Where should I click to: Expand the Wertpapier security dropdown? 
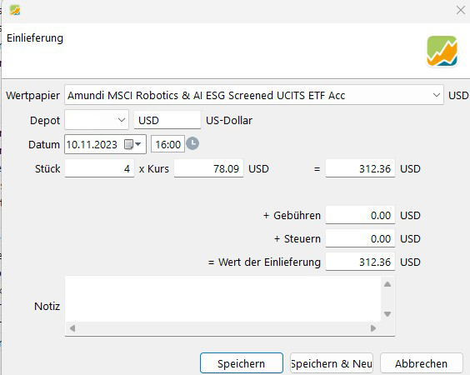tap(436, 95)
